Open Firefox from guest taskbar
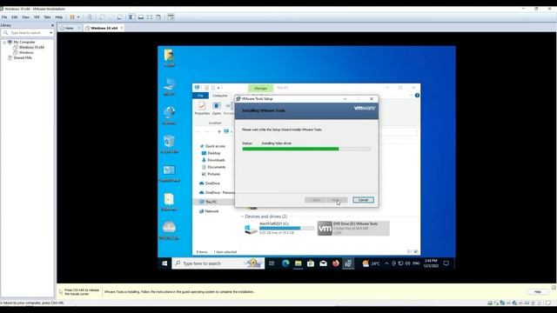The width and height of the screenshot is (557, 313). [335, 263]
